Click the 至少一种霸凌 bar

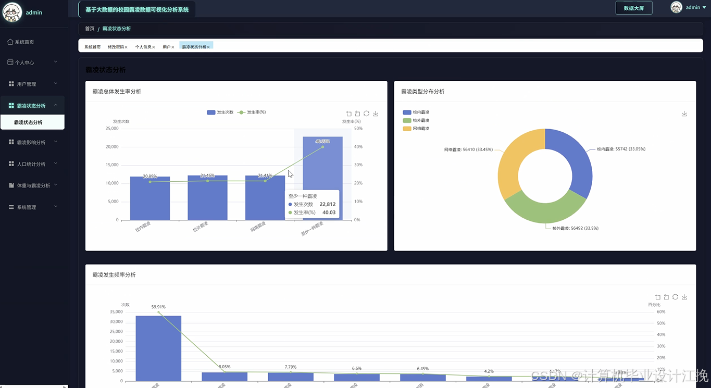[x=322, y=178]
